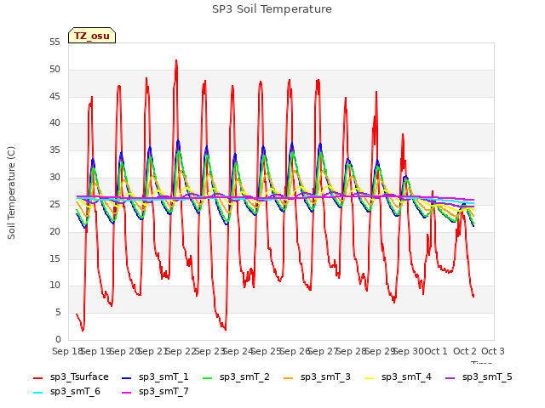Screen dimensions: 545x408
Task: Click the yellow sp3_smT_4 legend swatch
Action: pos(370,377)
